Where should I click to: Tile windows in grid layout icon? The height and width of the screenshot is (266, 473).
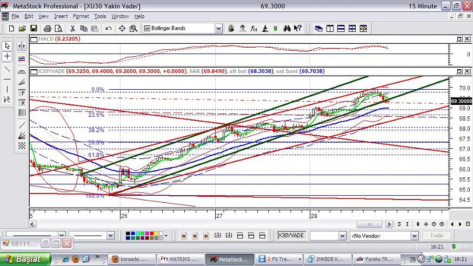click(352, 28)
